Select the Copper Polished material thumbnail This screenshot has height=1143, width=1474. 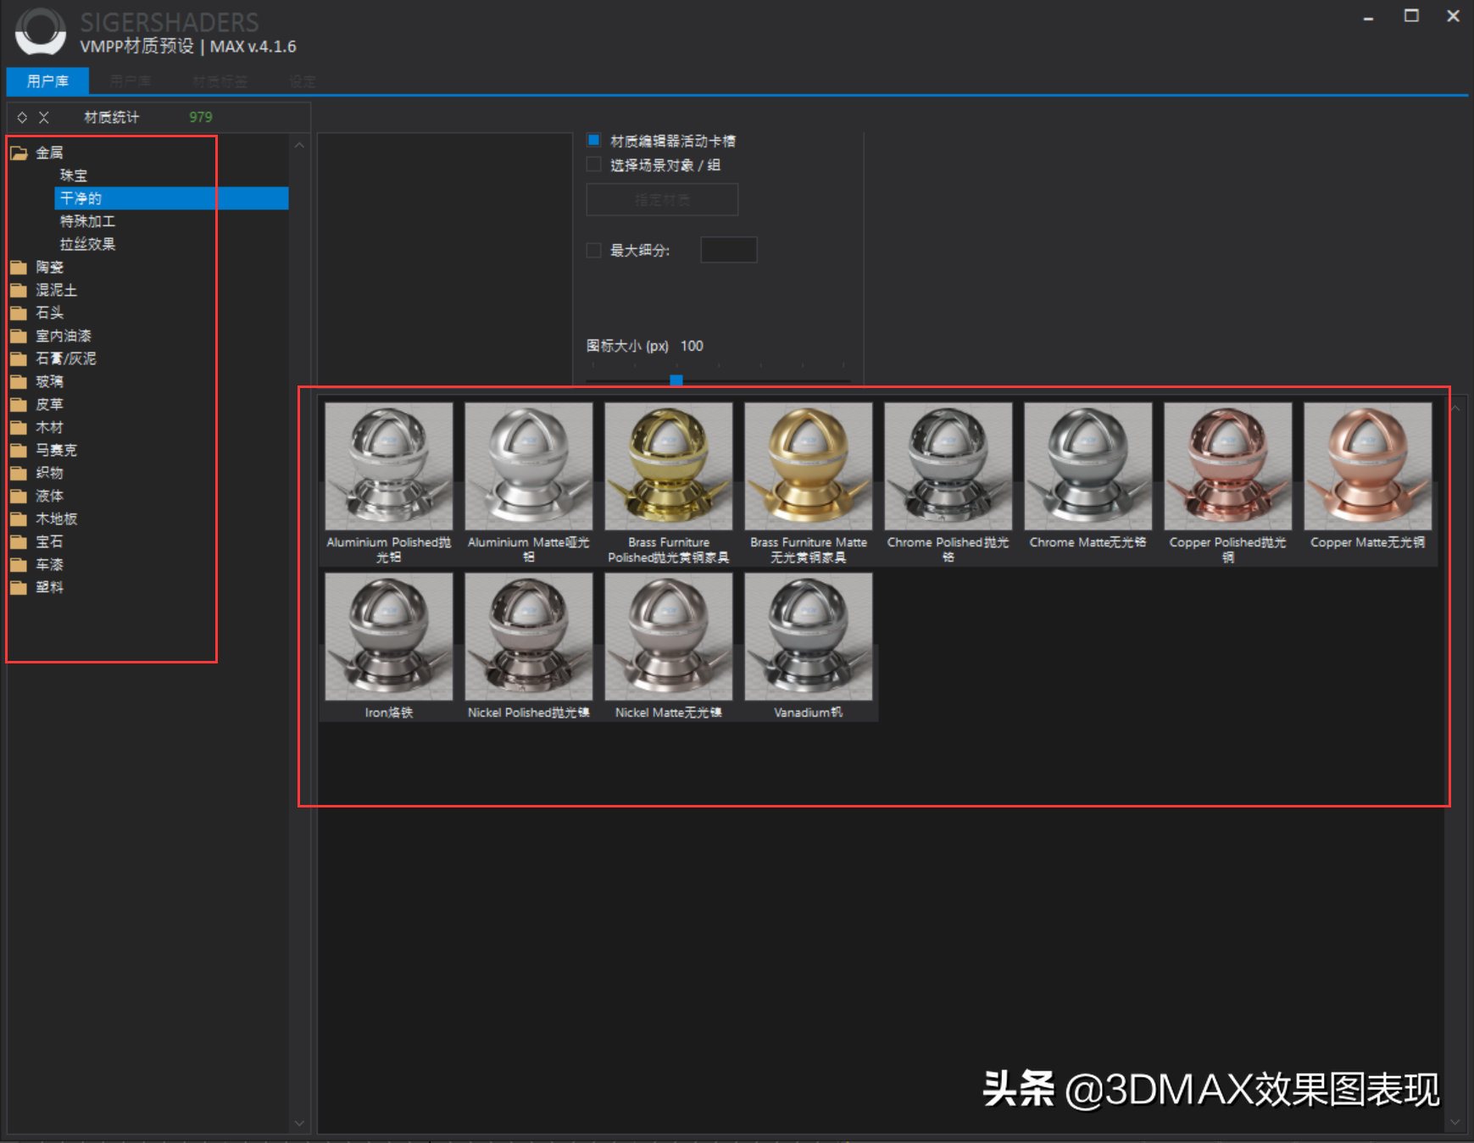pyautogui.click(x=1227, y=466)
